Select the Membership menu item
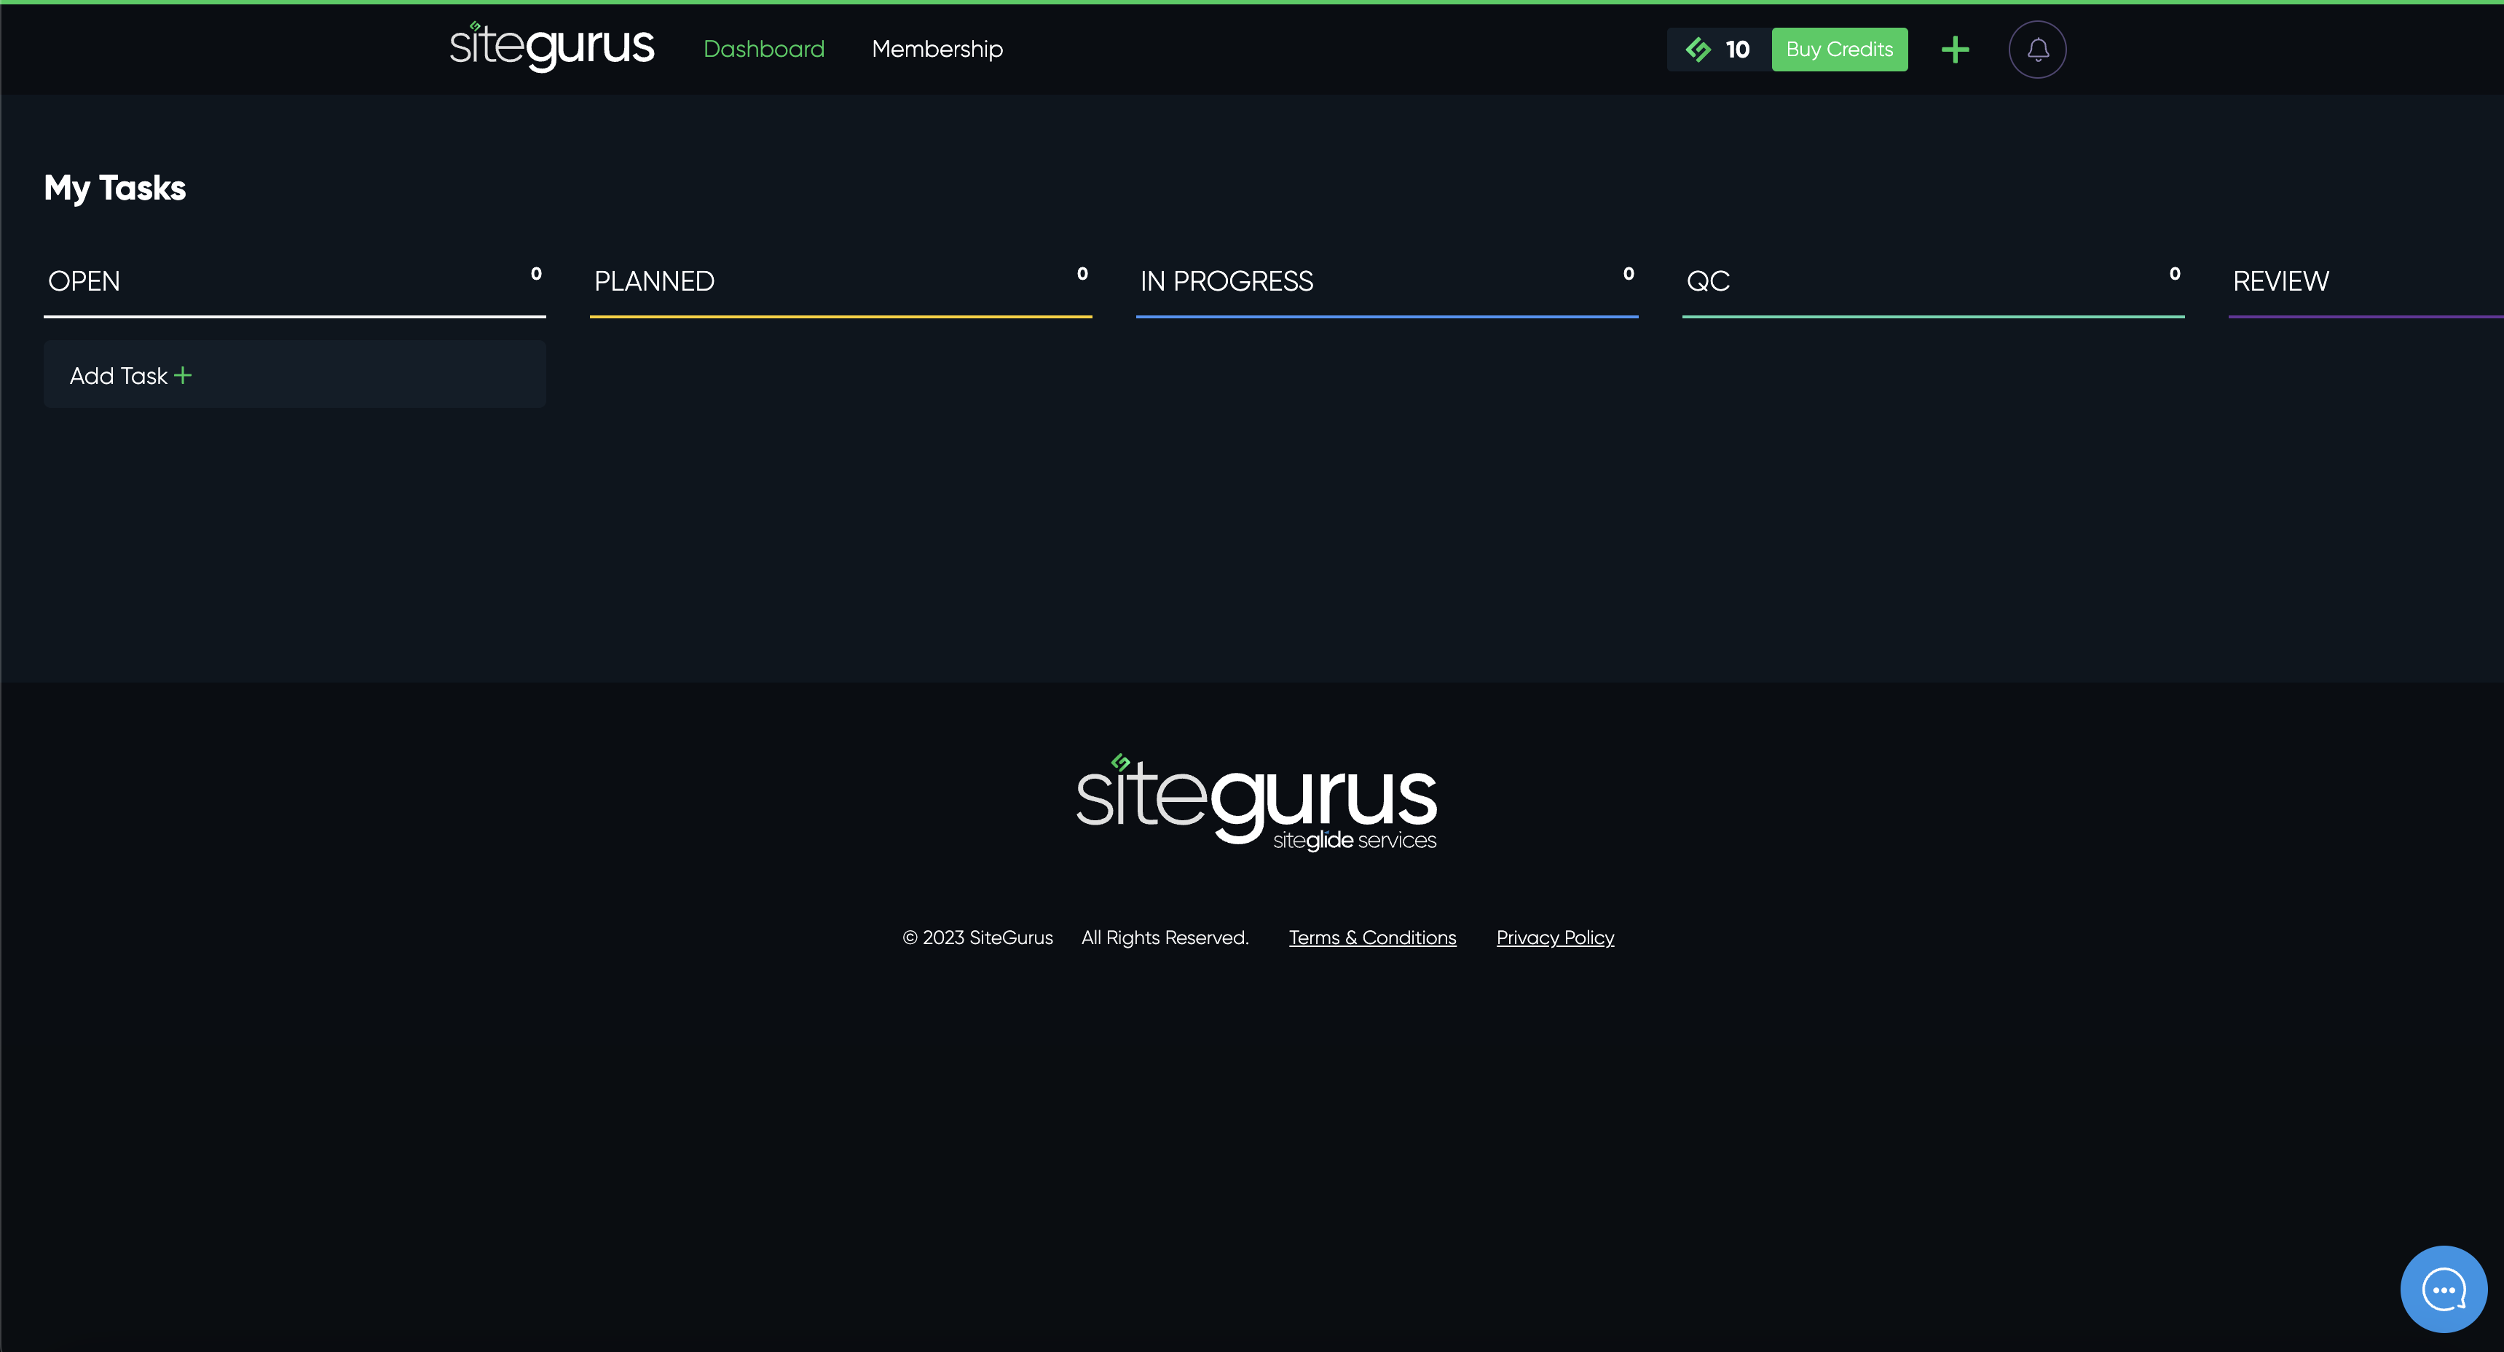 pyautogui.click(x=937, y=48)
